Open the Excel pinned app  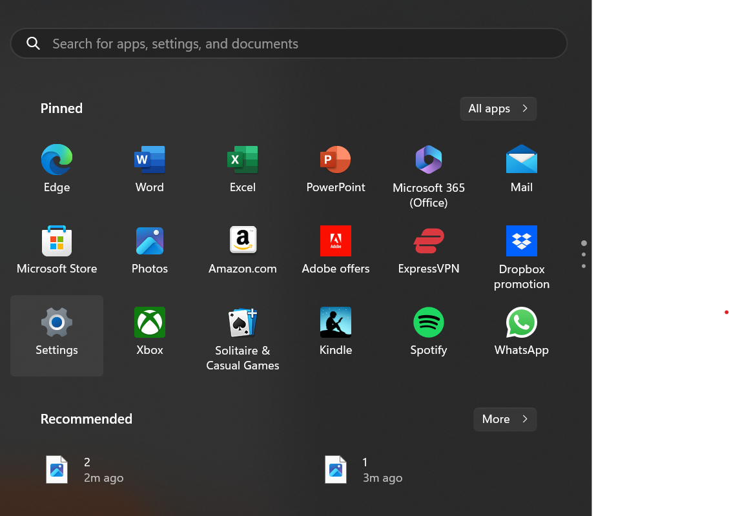[x=242, y=160]
